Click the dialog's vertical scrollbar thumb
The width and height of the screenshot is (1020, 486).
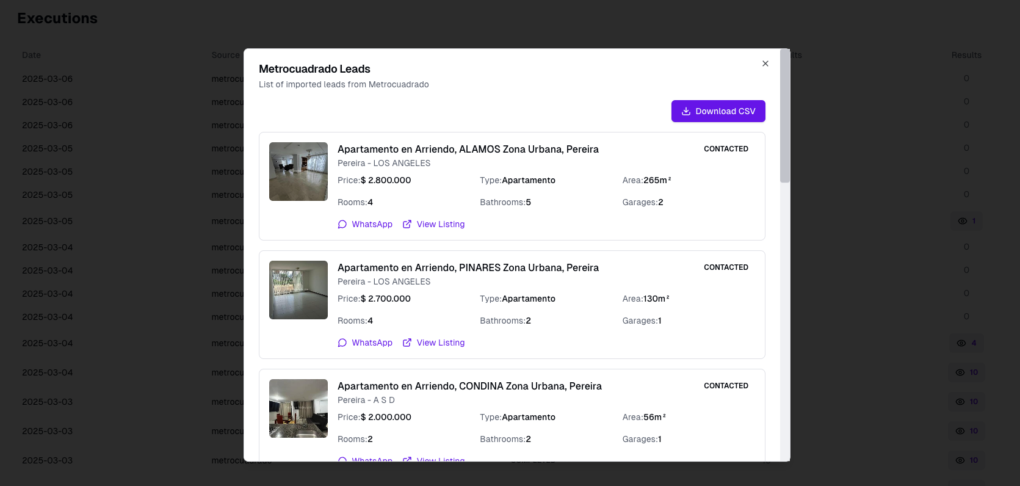785,116
